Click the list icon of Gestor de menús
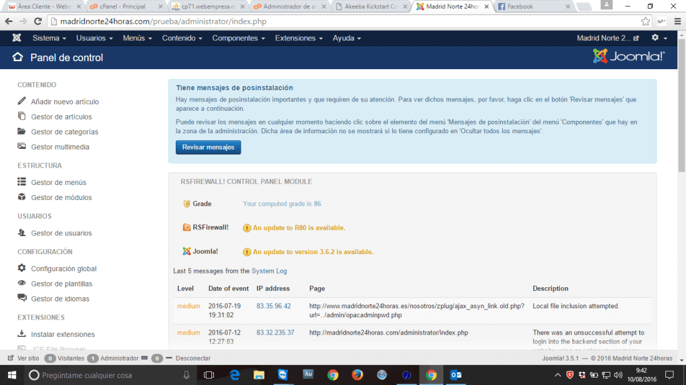This screenshot has width=686, height=385. pos(21,181)
